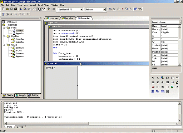The height and width of the screenshot is (133, 183).
Task: Open the Script Wizard menu
Action: tap(44, 5)
